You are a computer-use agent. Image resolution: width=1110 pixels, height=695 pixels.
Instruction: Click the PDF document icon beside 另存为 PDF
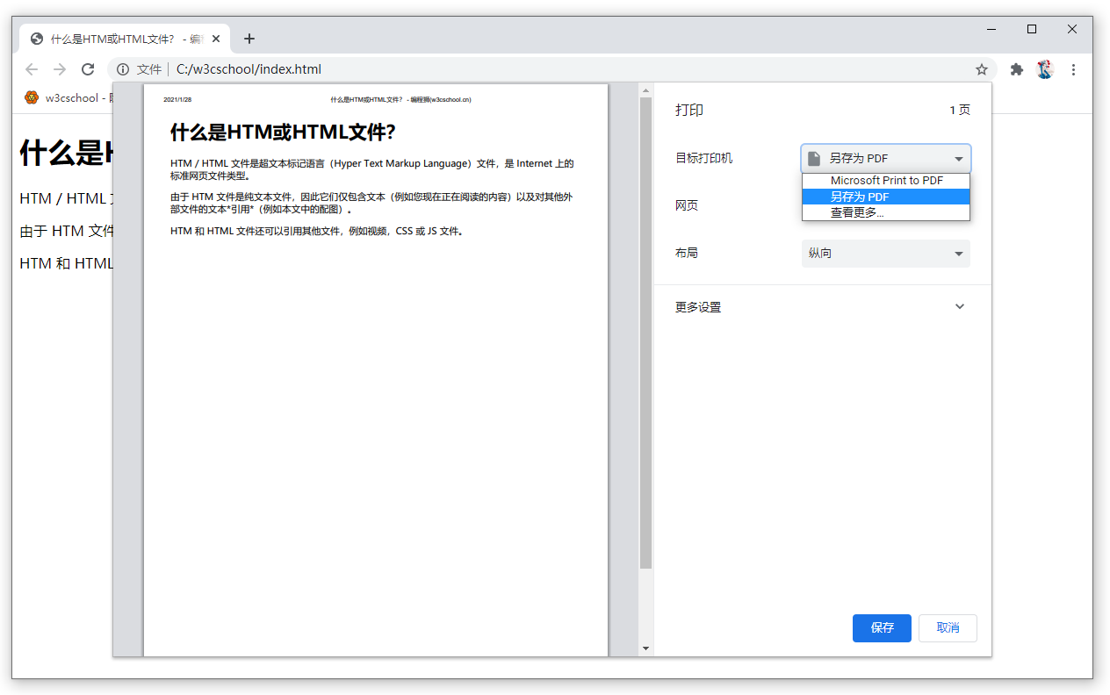813,158
